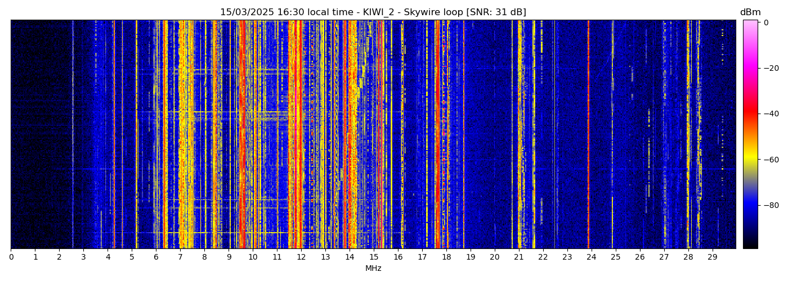Click the −60 colorbar tick label
Image resolution: width=788 pixels, height=281 pixels.
tap(769, 160)
